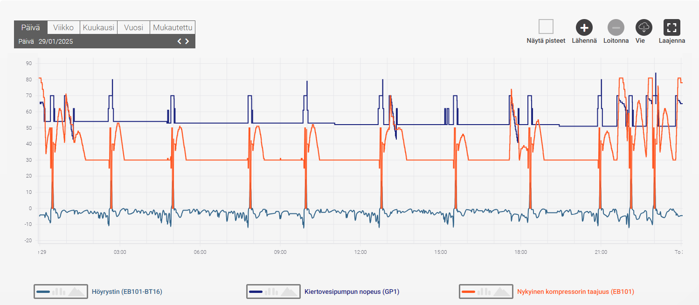The width and height of the screenshot is (699, 305).
Task: Click the Lähennä zoom-in plus icon
Action: point(584,28)
